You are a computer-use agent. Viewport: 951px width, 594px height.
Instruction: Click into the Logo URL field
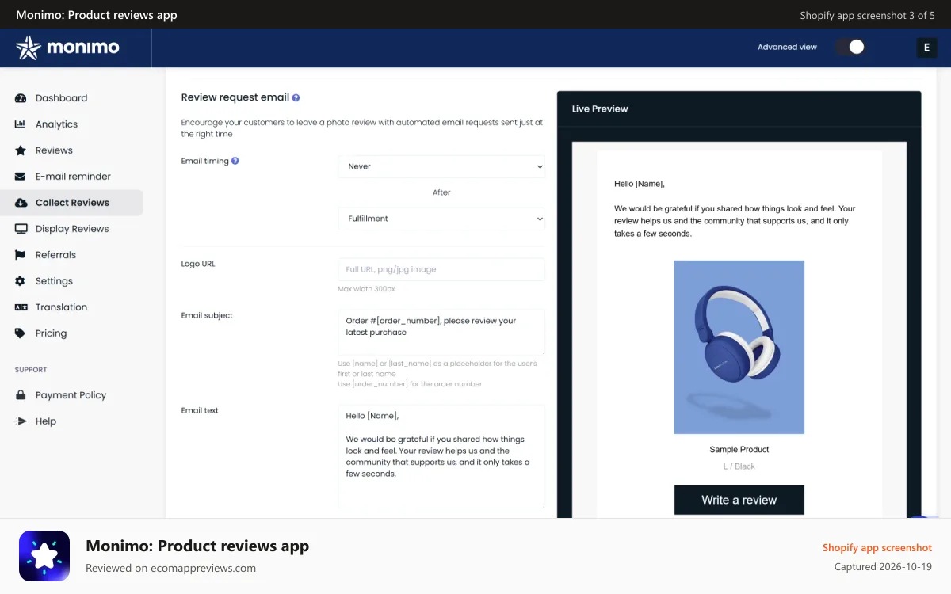[441, 269]
